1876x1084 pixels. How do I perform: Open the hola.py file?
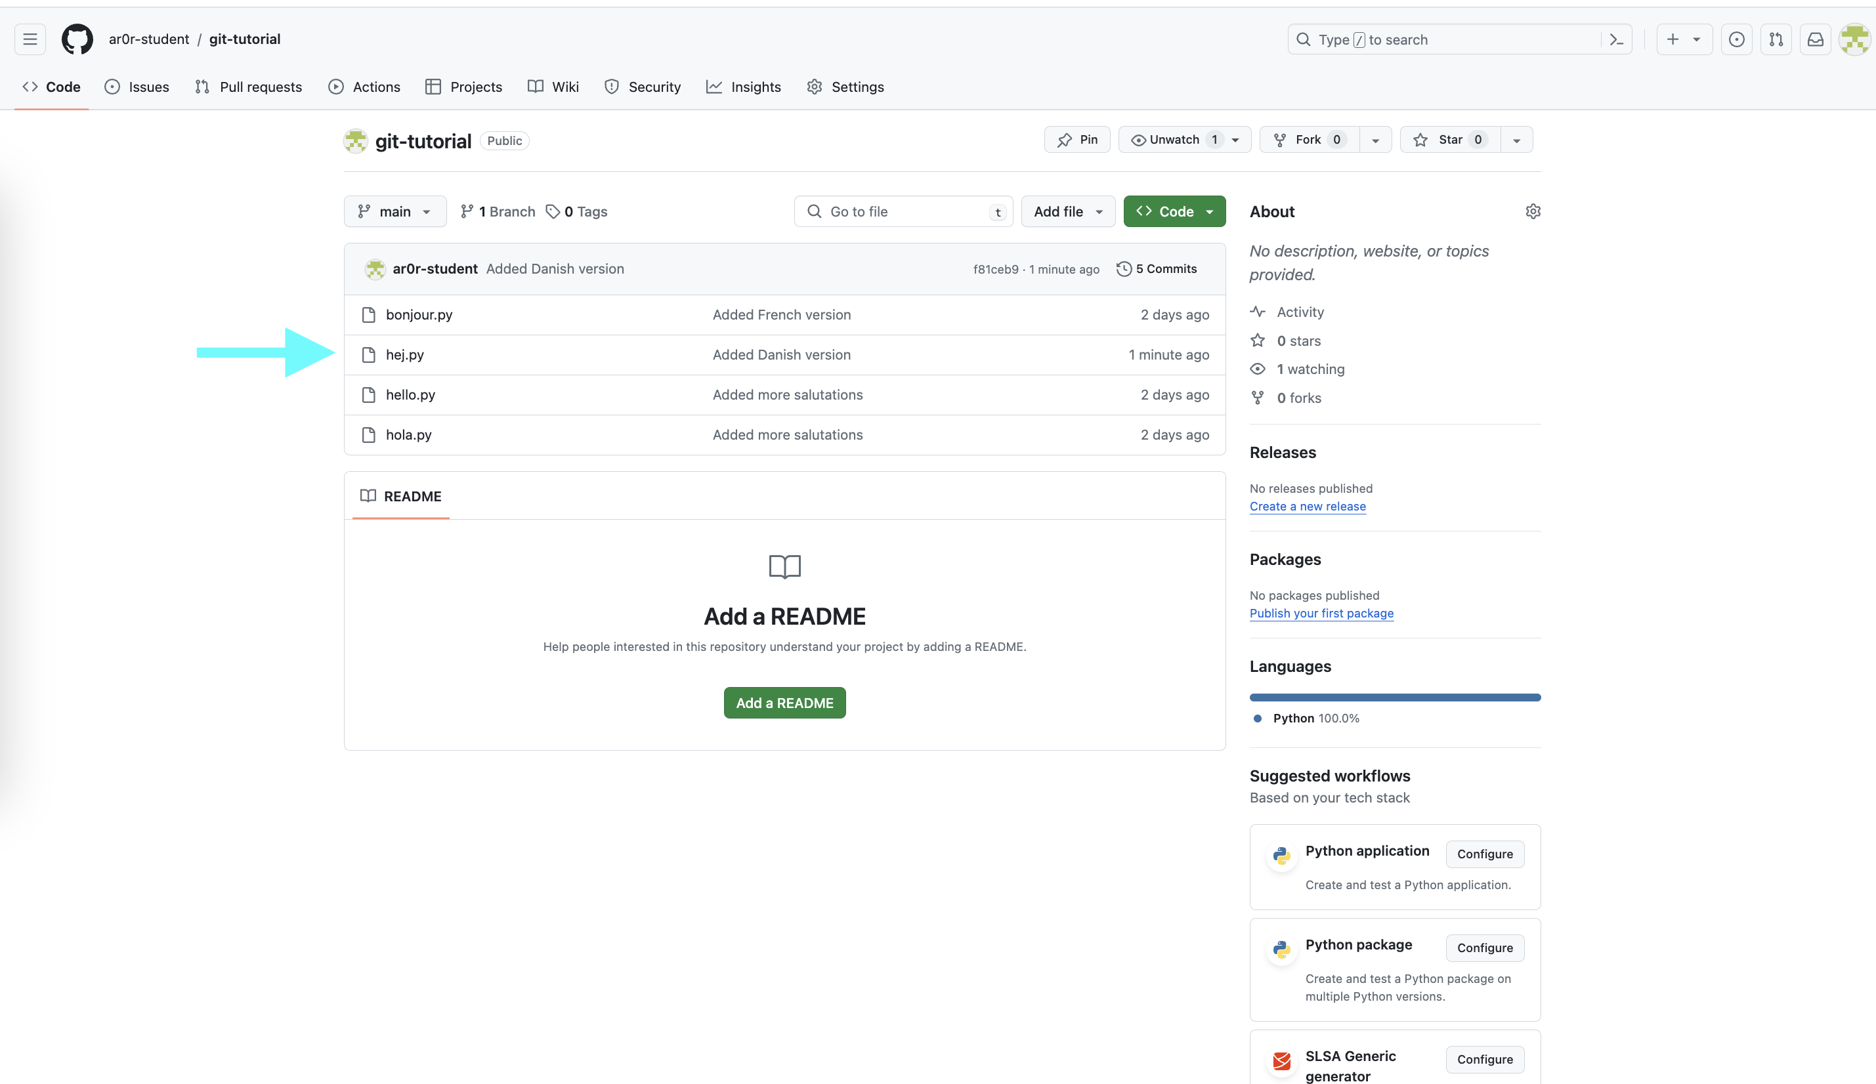click(x=409, y=435)
